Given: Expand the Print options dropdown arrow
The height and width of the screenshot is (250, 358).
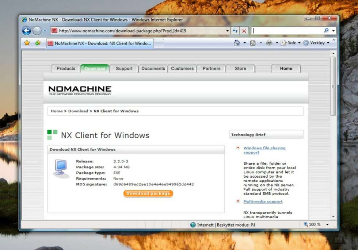Looking at the screenshot, I should (x=277, y=43).
